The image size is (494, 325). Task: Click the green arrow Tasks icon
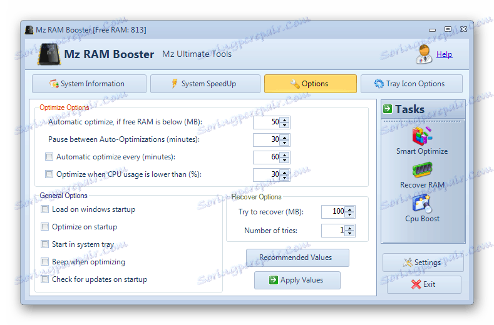[x=387, y=109]
